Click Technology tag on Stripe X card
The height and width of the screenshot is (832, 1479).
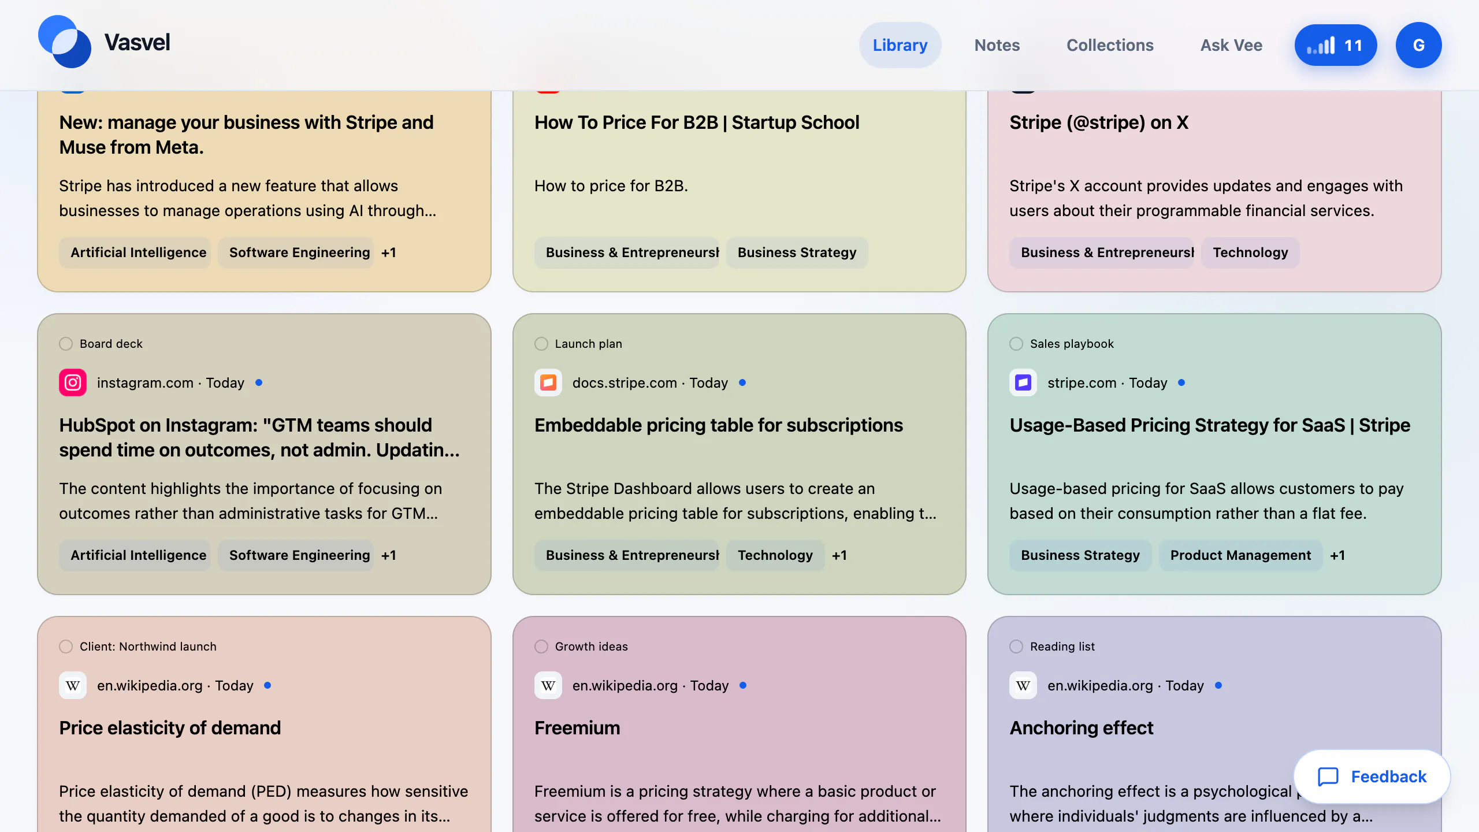(x=1250, y=252)
